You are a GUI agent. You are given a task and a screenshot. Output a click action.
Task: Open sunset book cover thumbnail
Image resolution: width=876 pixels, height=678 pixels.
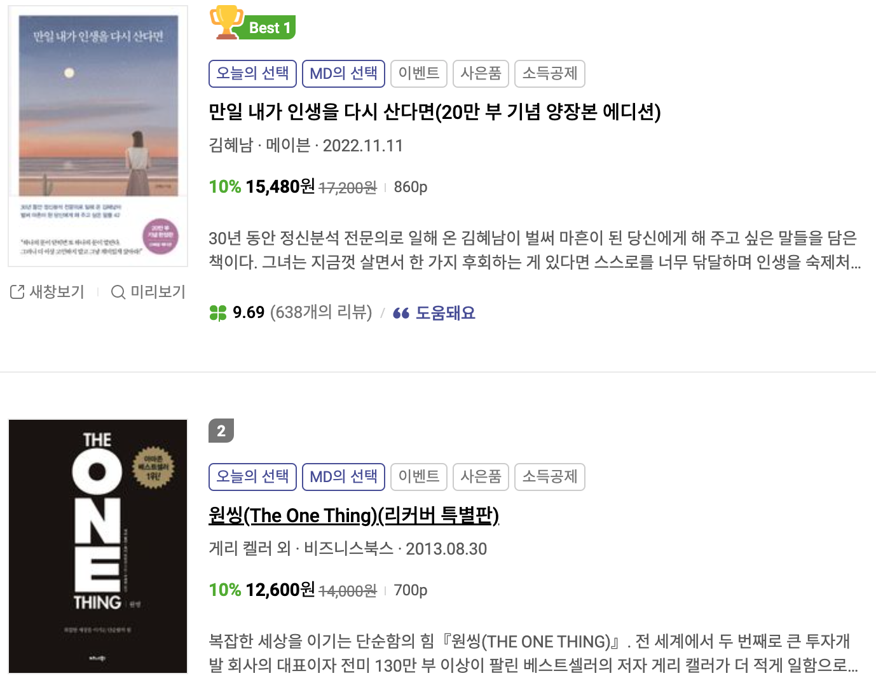coord(98,136)
